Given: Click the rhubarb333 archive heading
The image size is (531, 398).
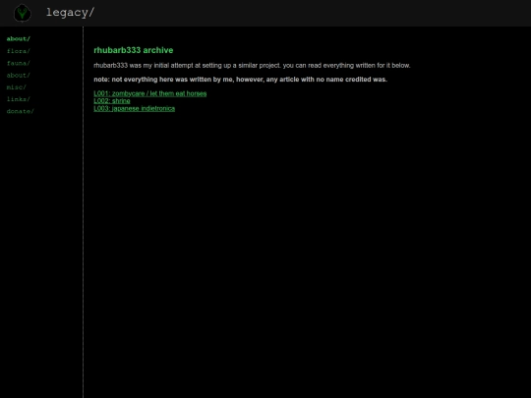Looking at the screenshot, I should point(134,50).
